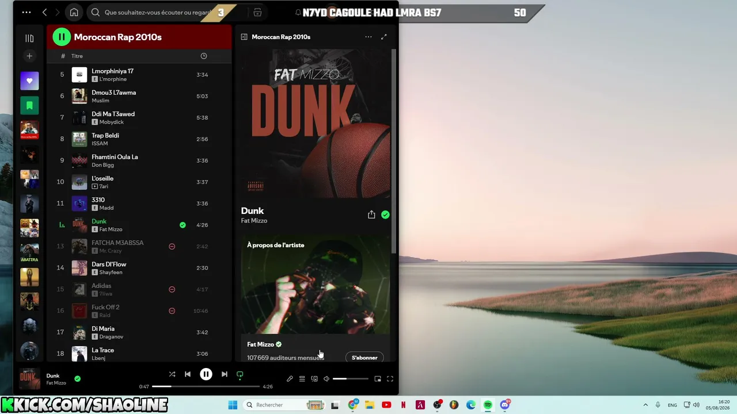Enter fullscreen player mode
The image size is (737, 414).
390,379
